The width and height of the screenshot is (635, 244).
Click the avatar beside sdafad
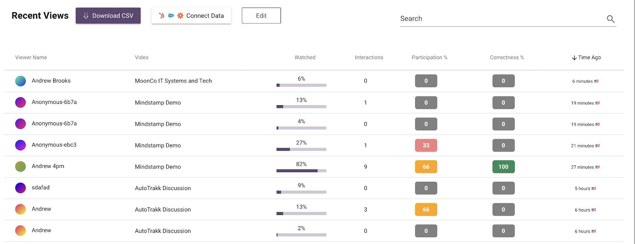click(x=20, y=188)
